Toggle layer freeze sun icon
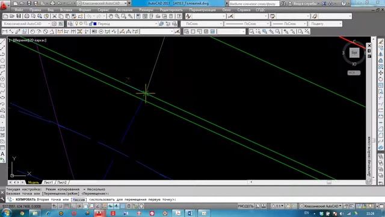 [81, 24]
